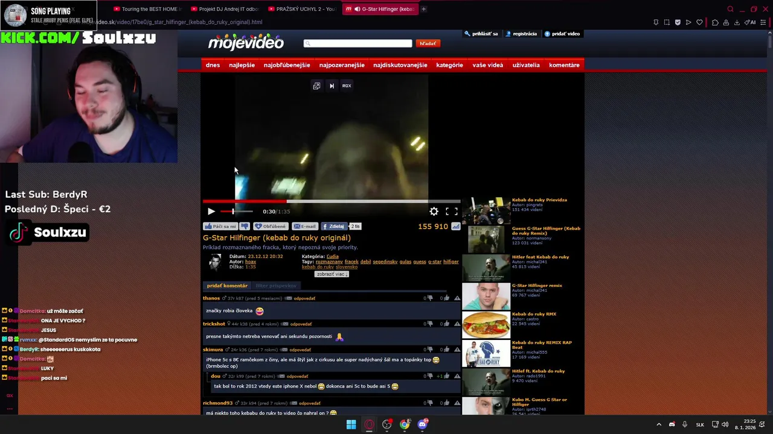
Task: Enter fullscreen mode in the video player
Action: 451,212
